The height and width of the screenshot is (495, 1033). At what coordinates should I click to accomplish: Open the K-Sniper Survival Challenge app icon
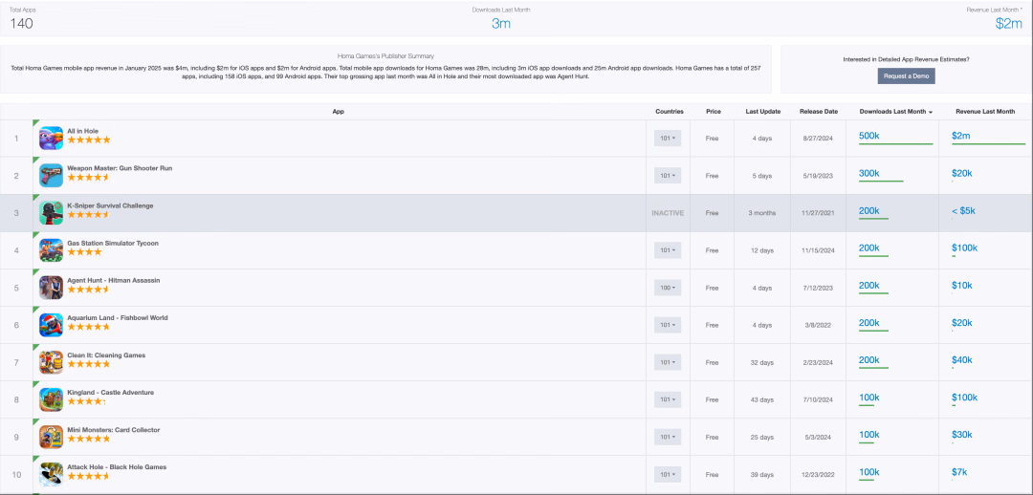(x=52, y=213)
